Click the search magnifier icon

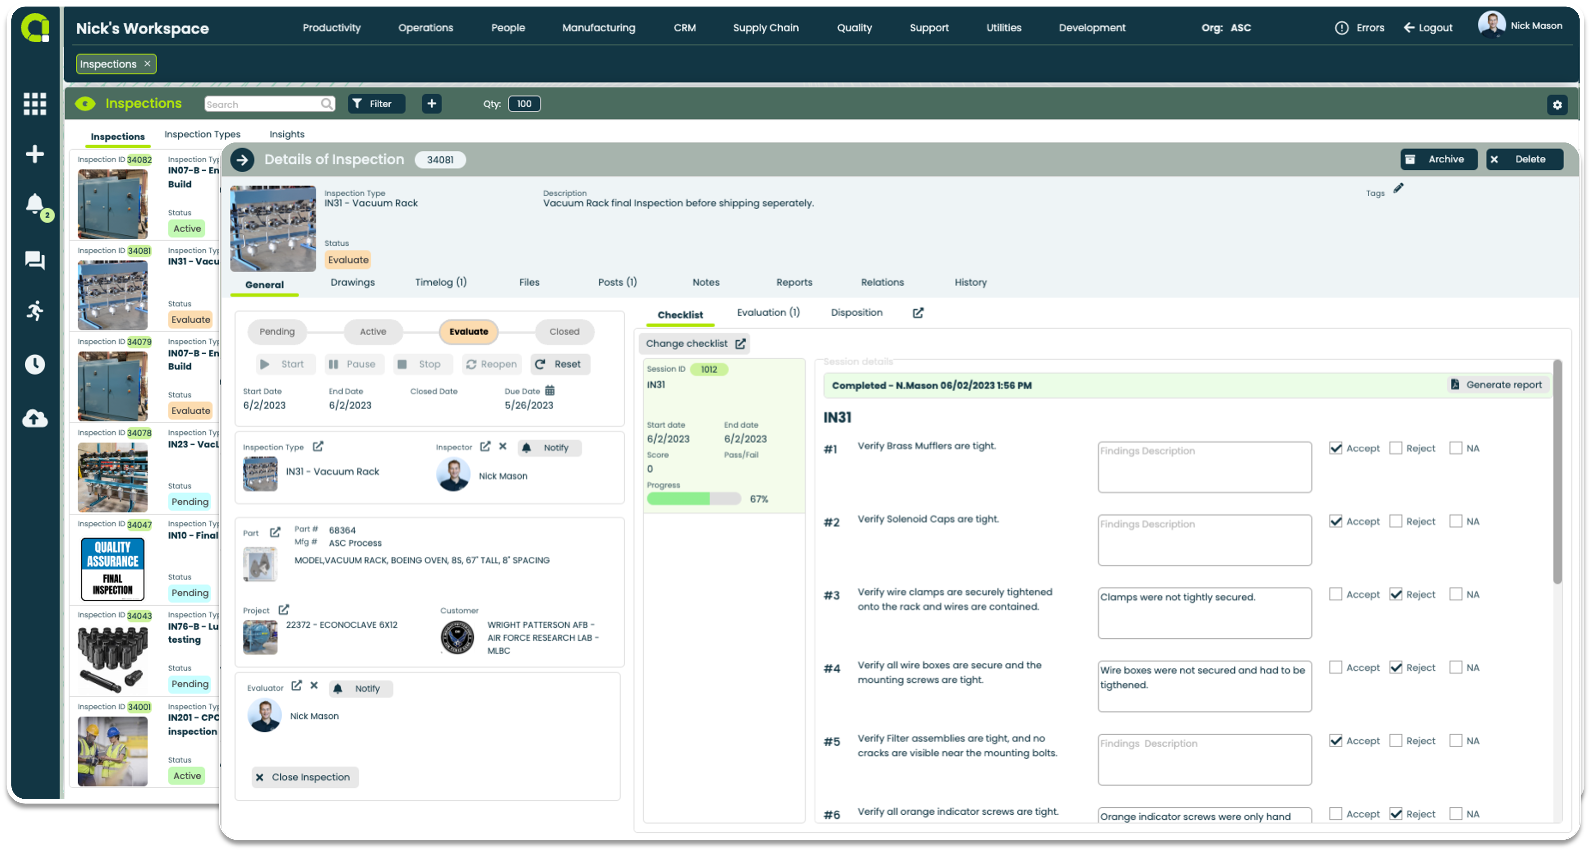pyautogui.click(x=327, y=104)
